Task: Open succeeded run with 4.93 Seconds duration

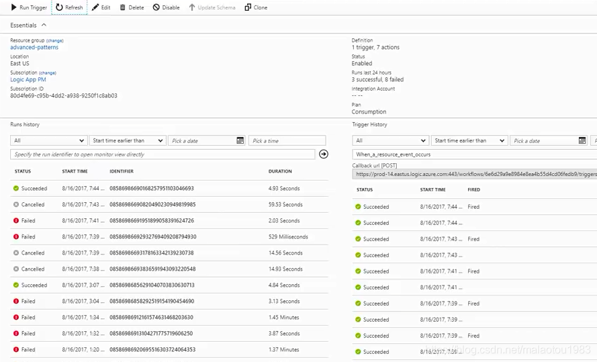Action: tap(169, 189)
